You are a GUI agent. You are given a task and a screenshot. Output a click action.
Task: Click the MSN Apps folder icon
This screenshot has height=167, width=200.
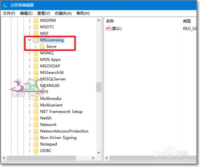(x=36, y=60)
